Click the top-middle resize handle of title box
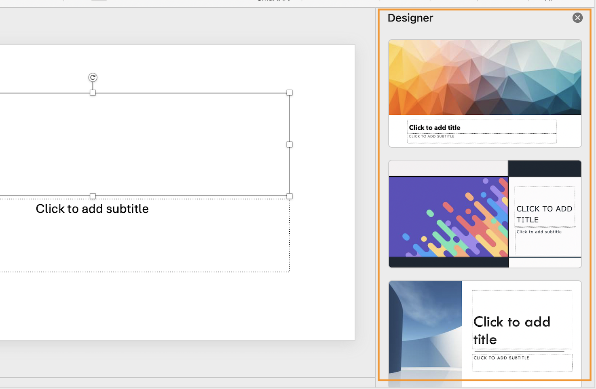The height and width of the screenshot is (389, 596). point(93,93)
